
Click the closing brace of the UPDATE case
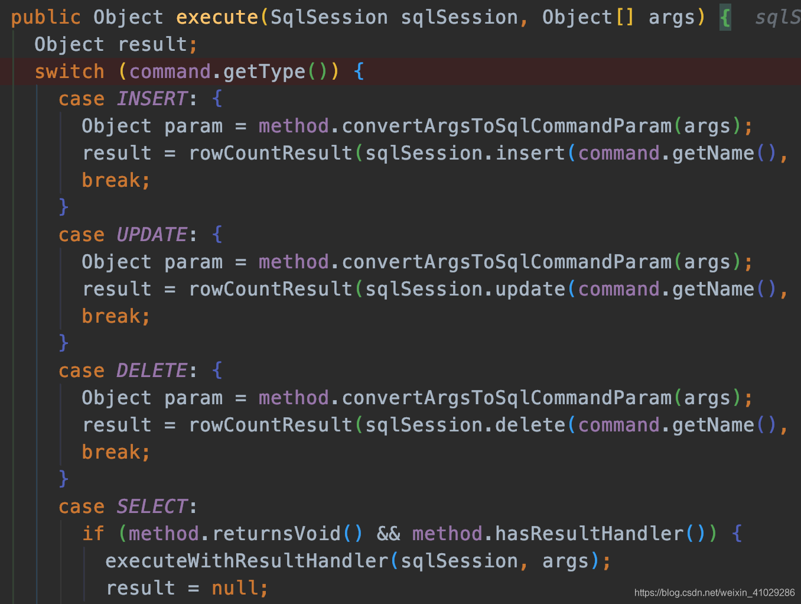tap(64, 343)
